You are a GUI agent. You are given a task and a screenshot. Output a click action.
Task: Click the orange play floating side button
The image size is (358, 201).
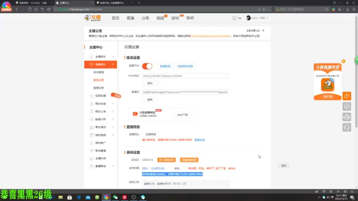click(346, 96)
